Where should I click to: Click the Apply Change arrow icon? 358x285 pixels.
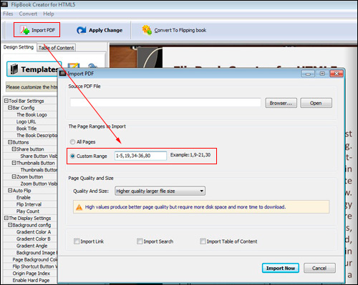click(x=82, y=30)
